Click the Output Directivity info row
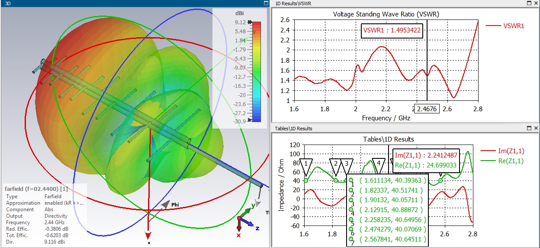This screenshot has height=248, width=540. pos(36,216)
